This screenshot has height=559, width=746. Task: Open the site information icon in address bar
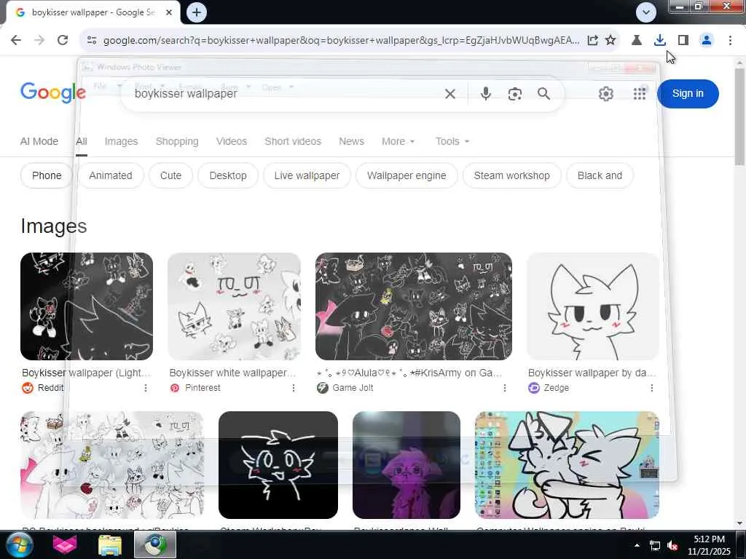coord(92,41)
